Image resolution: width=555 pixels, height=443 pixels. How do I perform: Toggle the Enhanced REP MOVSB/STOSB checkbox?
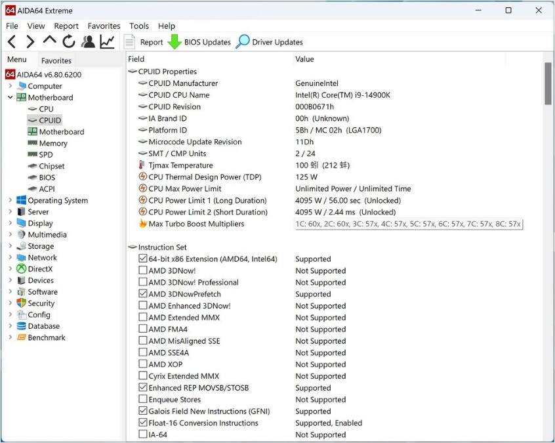(142, 387)
